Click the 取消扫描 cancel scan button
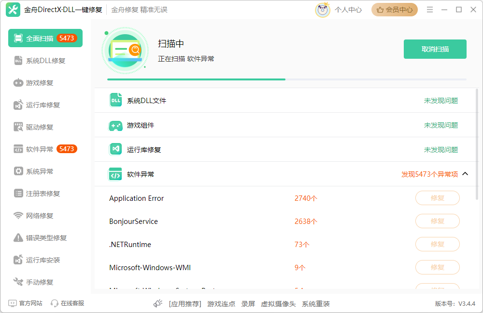 click(x=435, y=49)
